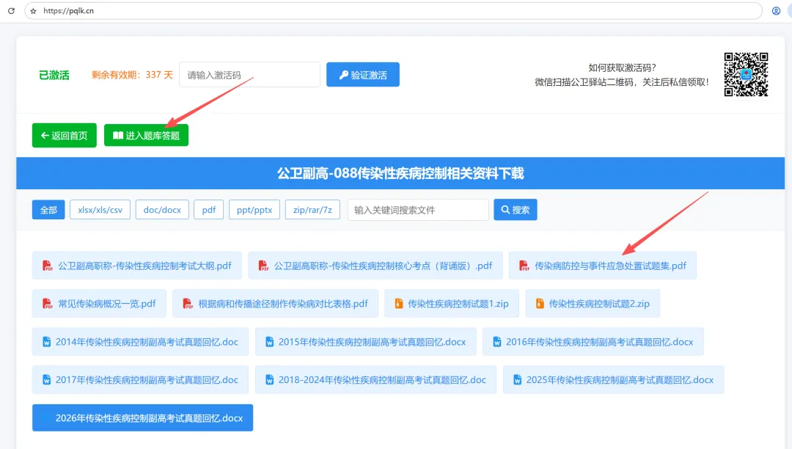Filter files by ppt/pptx
This screenshot has height=449, width=792.
click(254, 210)
